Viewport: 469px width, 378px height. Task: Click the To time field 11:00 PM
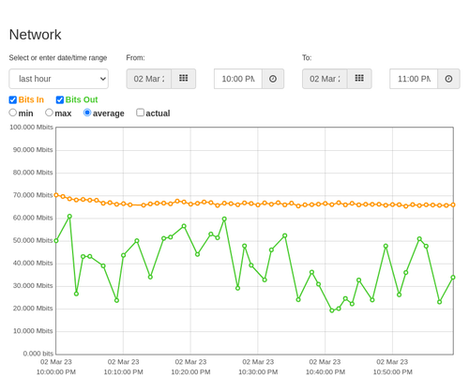414,79
